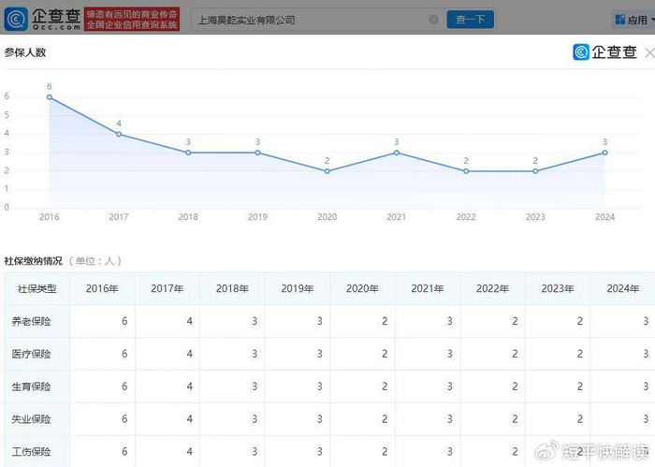Close the 参保人数 panel with the X
This screenshot has height=467, width=655.
coord(649,53)
